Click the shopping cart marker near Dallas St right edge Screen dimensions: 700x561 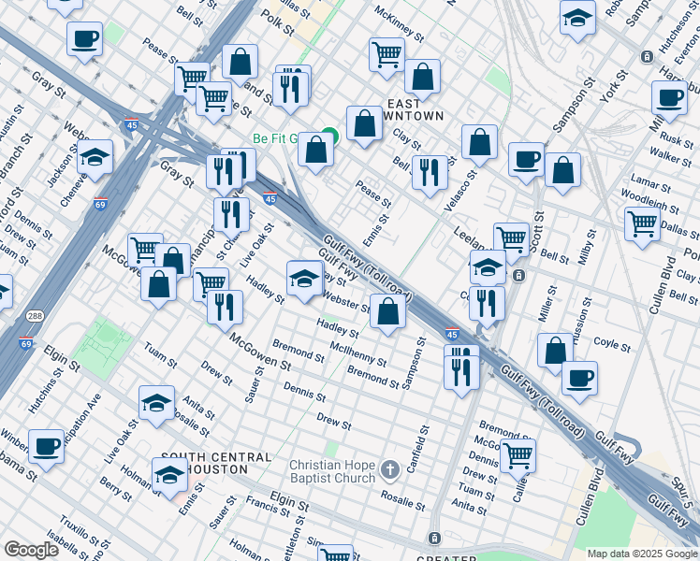(x=643, y=225)
